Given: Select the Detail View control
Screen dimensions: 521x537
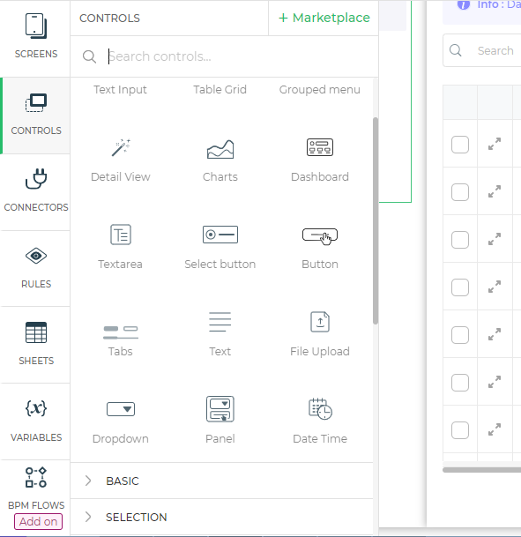Looking at the screenshot, I should [x=121, y=160].
